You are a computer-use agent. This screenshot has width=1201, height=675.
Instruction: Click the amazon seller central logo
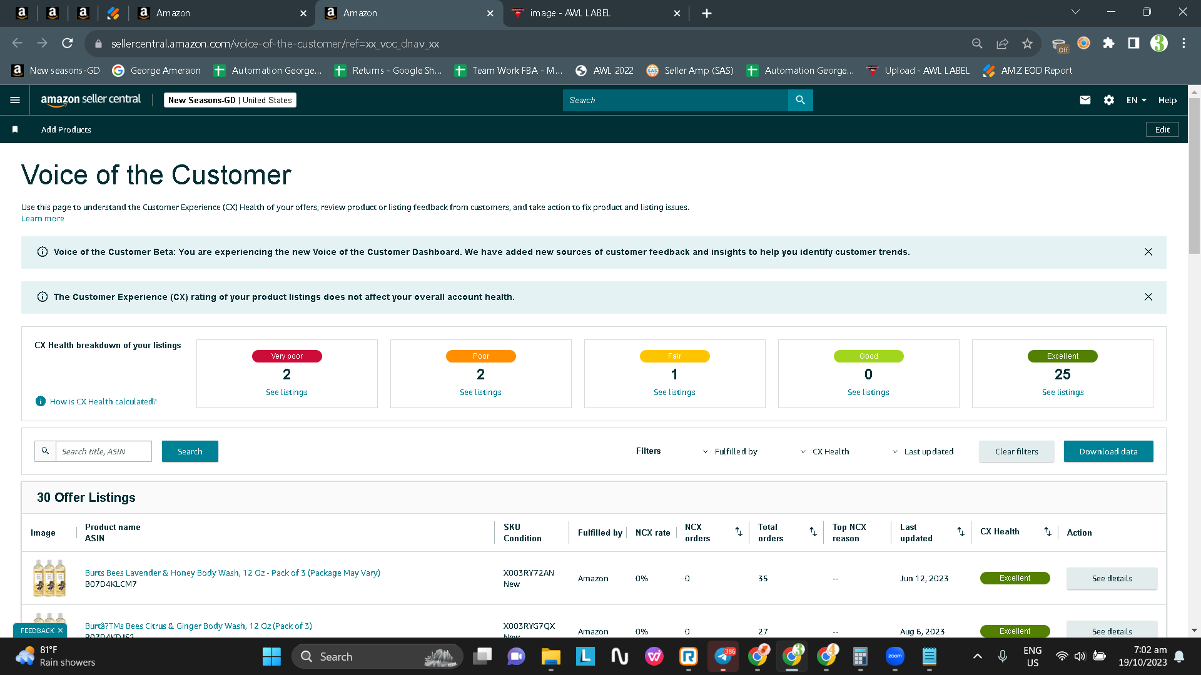pyautogui.click(x=91, y=100)
